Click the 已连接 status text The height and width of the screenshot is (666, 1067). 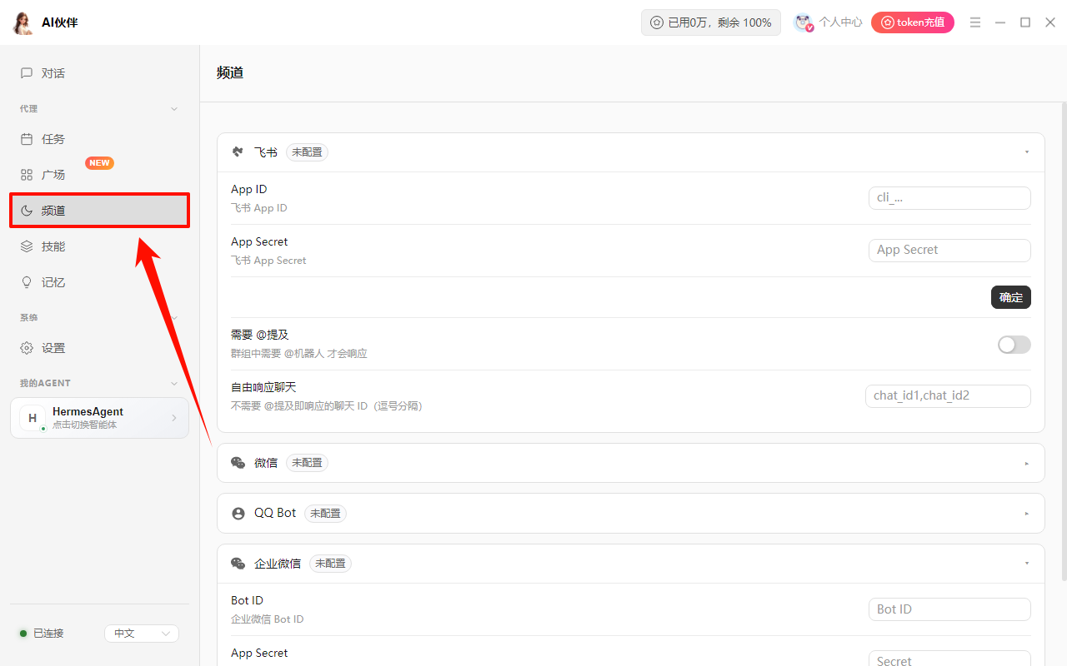[x=48, y=634]
